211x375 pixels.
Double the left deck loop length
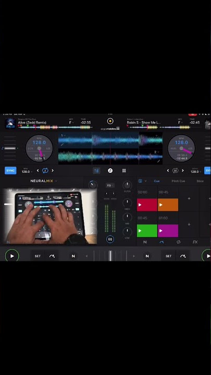53,170
